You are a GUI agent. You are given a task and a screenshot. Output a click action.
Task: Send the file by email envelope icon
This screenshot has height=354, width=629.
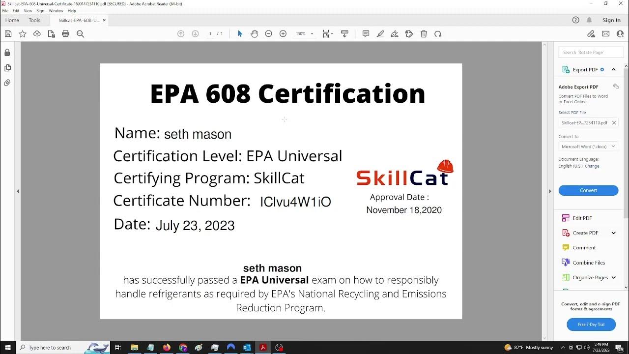point(605,34)
